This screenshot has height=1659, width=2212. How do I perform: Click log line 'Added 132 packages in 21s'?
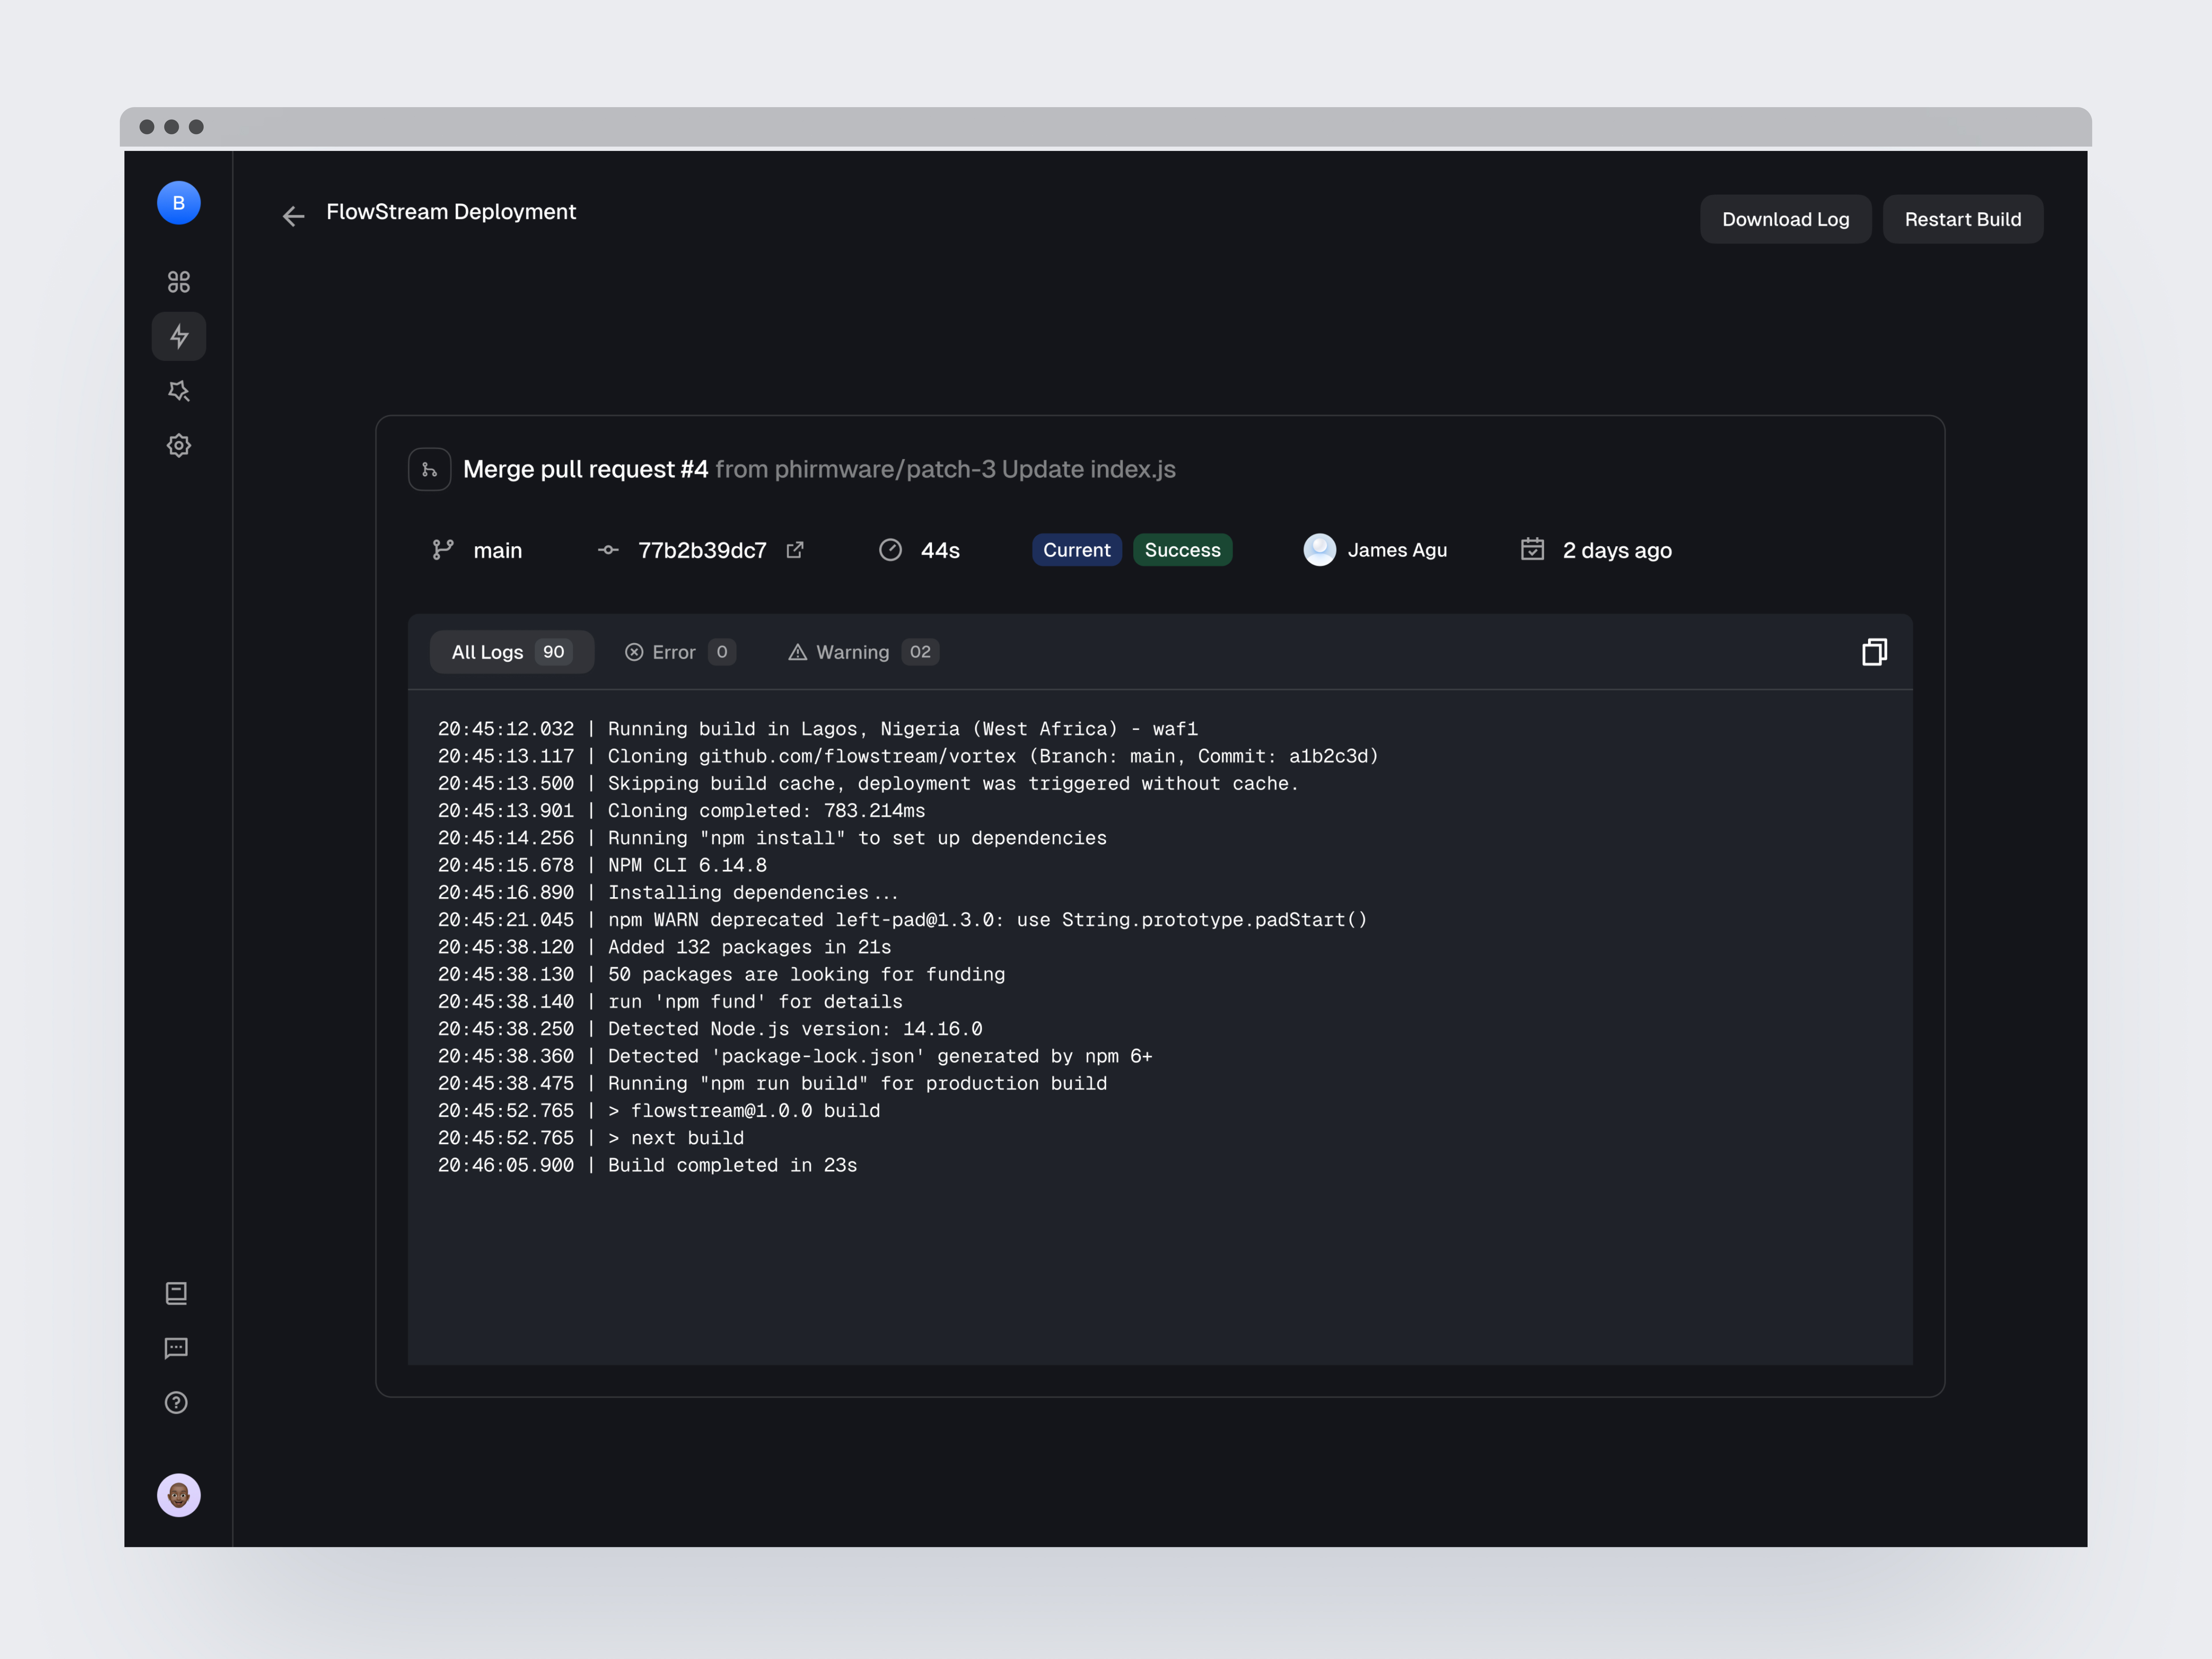(x=665, y=947)
